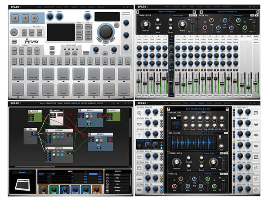The image size is (268, 201).
Task: Open the Studio Para EQ preset dropdown
Action: (x=211, y=174)
